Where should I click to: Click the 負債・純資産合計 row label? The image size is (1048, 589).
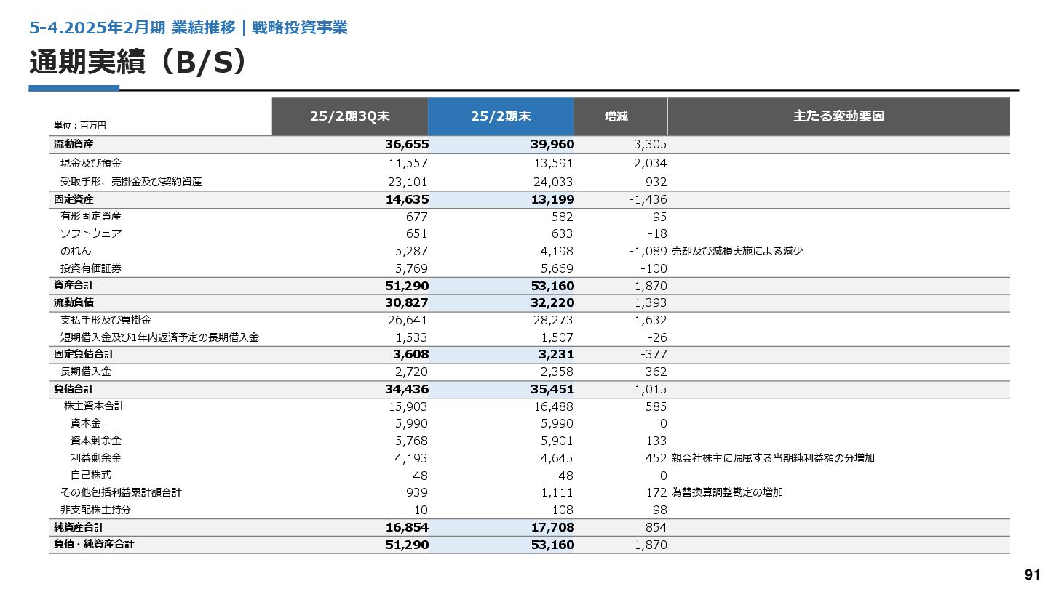point(94,544)
